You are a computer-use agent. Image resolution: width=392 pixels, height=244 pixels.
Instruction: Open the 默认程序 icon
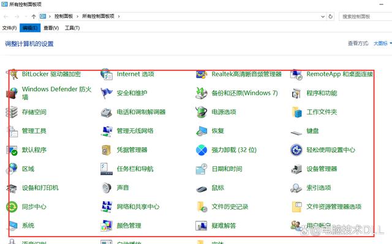12,150
